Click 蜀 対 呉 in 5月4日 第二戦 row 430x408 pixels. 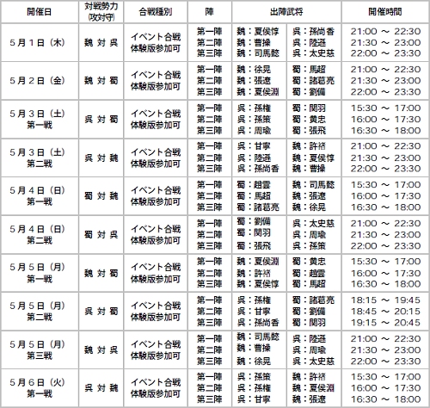coord(101,235)
